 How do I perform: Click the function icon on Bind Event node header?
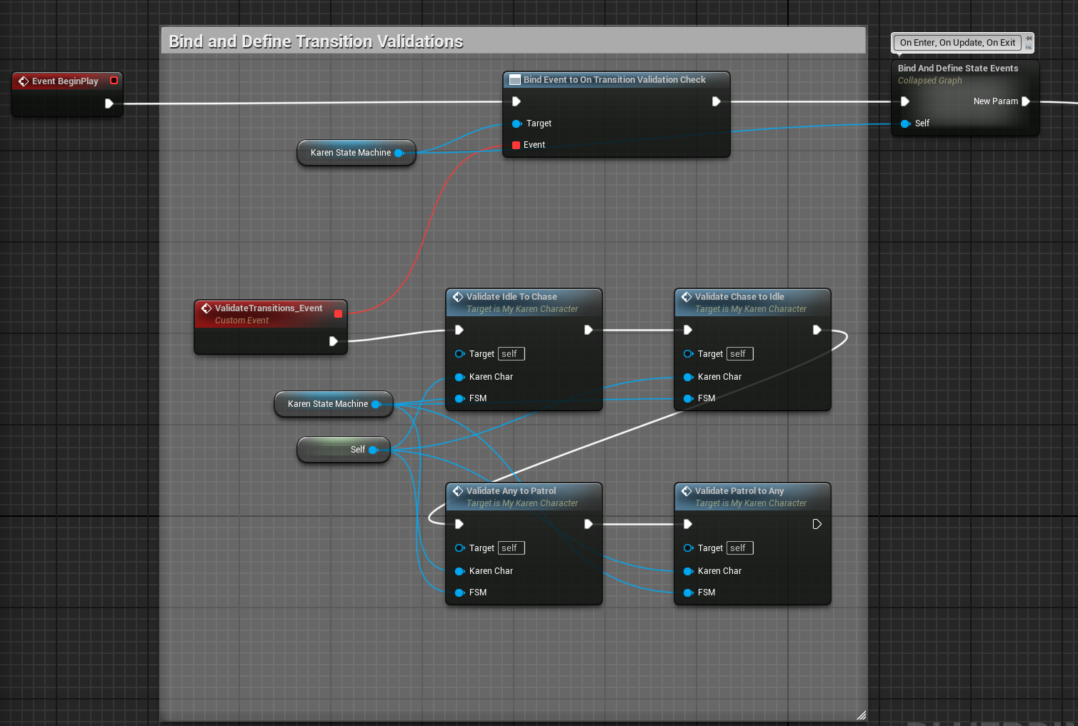(x=515, y=79)
